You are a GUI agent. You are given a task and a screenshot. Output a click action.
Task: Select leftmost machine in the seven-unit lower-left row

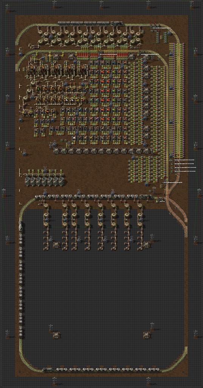pos(28,183)
